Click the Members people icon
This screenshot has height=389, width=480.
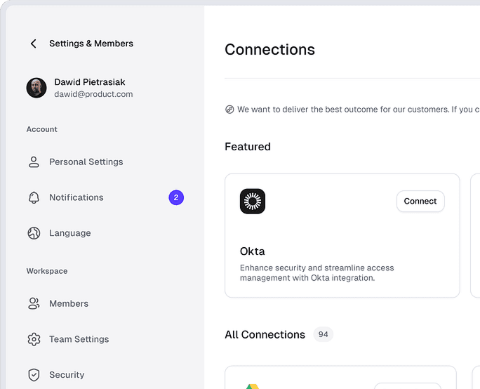point(34,304)
